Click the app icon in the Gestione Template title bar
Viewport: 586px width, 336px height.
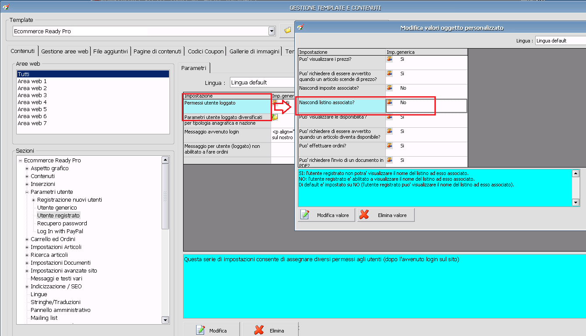click(x=6, y=7)
